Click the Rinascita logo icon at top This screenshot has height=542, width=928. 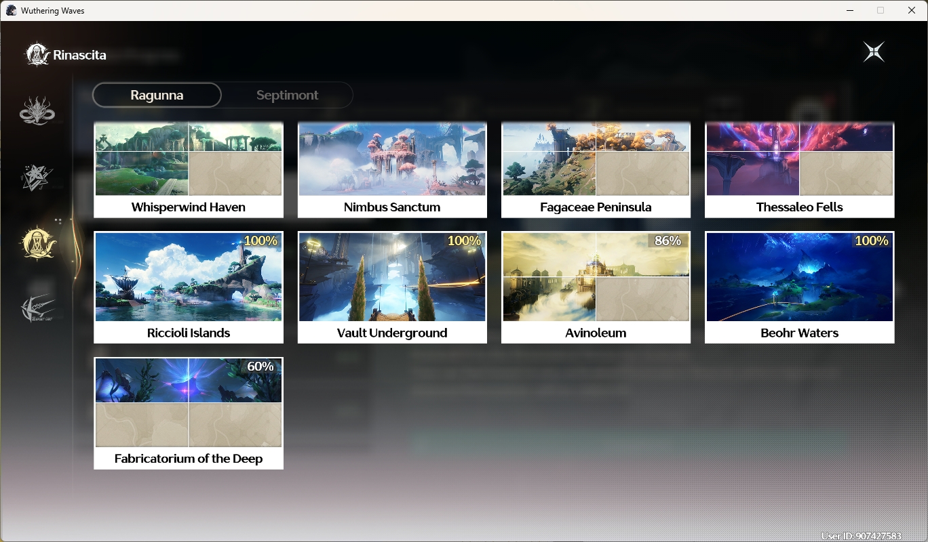pyautogui.click(x=37, y=55)
